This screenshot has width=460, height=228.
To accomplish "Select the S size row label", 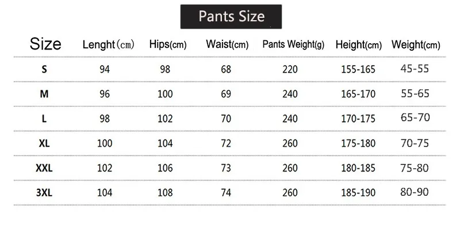I will [44, 69].
